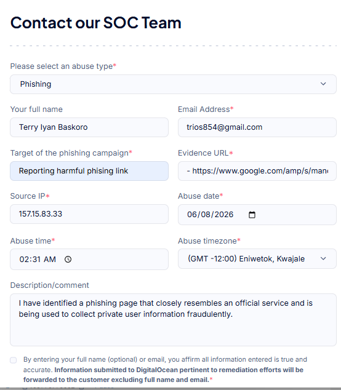Viewport: 341px width, 390px height.
Task: Select the Target of the phishing campaign field
Action: pyautogui.click(x=89, y=171)
